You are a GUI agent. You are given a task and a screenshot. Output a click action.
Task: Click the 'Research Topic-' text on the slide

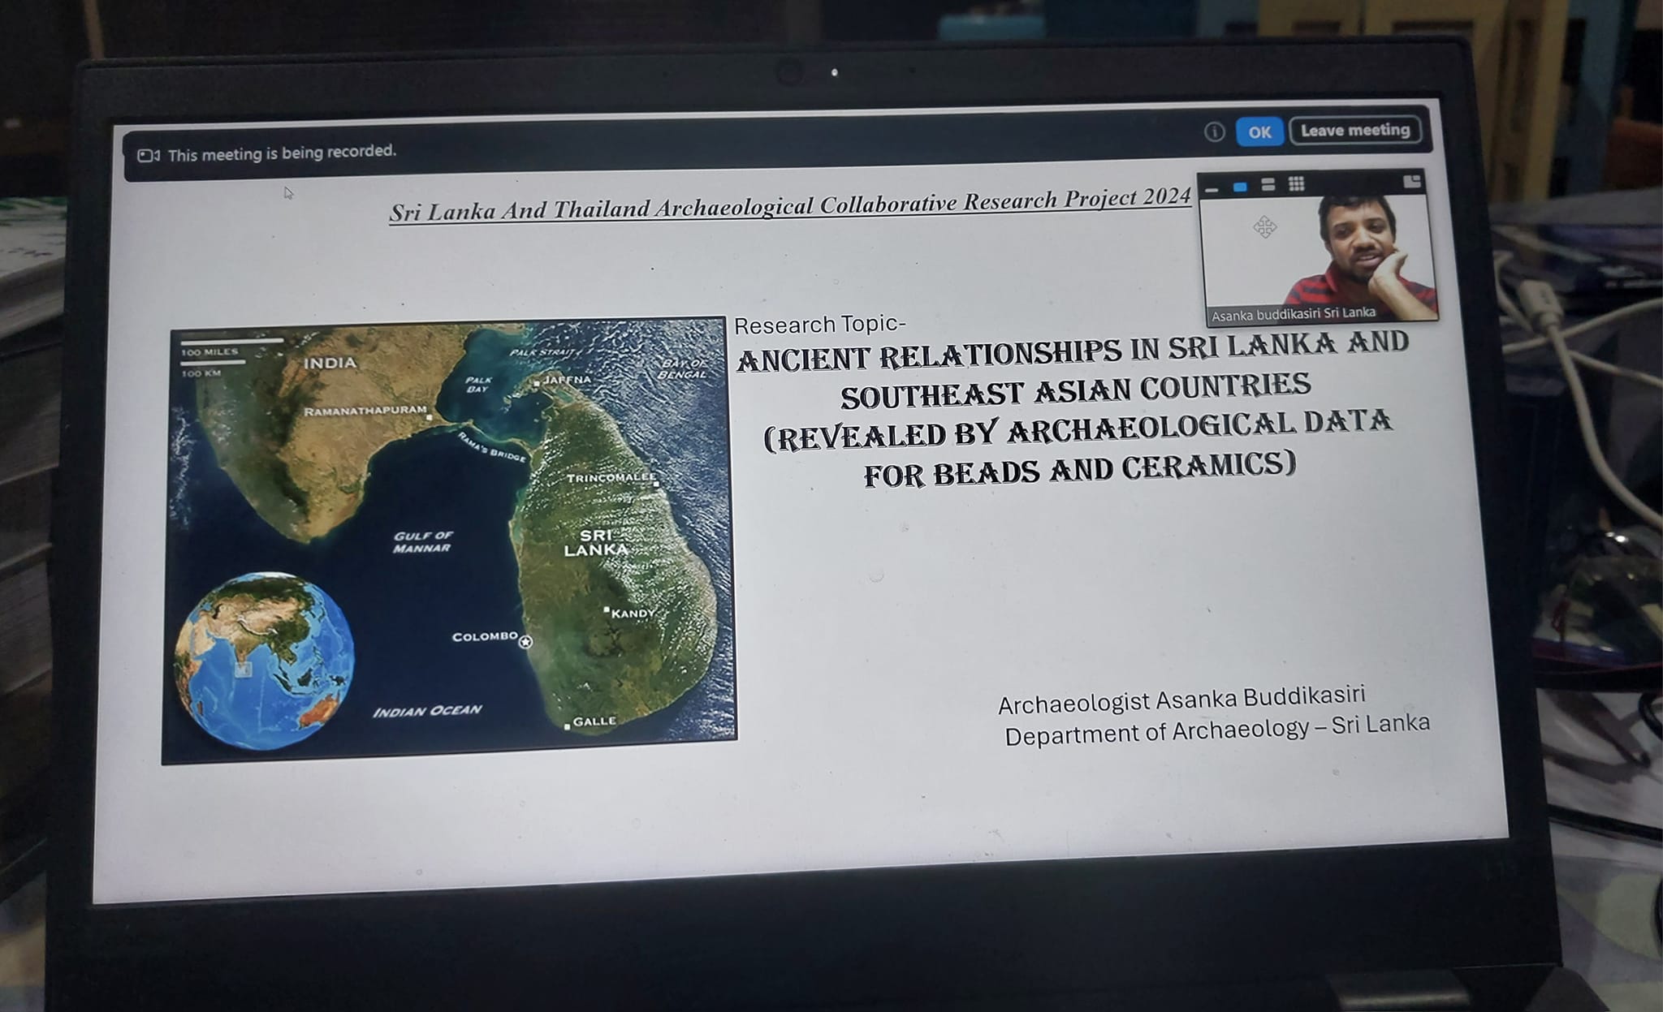[x=819, y=325]
